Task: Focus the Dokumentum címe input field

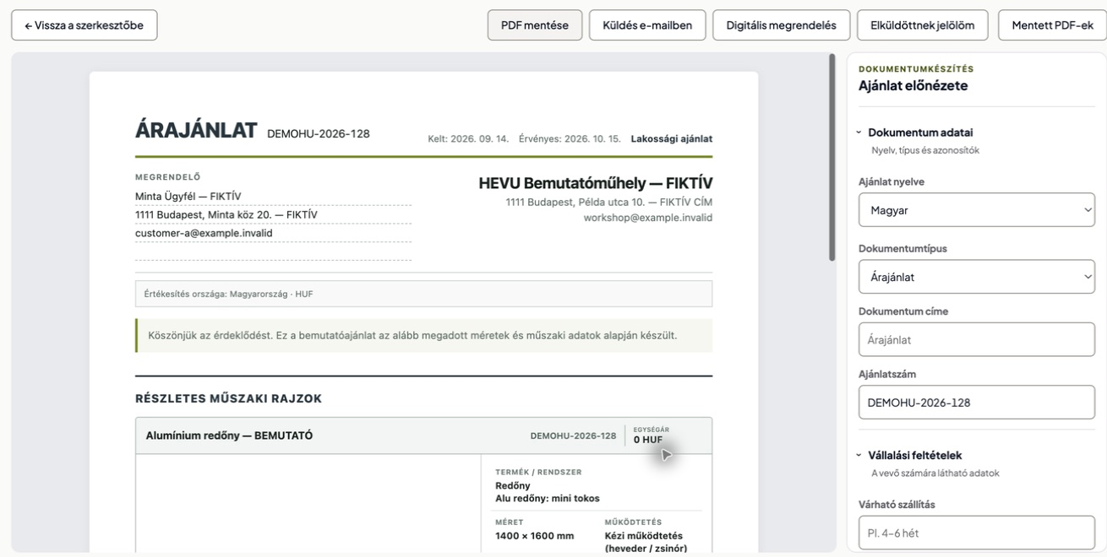Action: (977, 339)
